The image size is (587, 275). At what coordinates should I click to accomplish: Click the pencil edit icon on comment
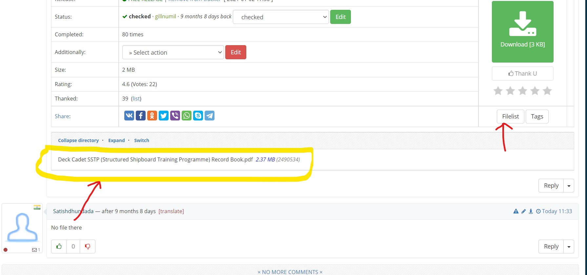tap(523, 211)
